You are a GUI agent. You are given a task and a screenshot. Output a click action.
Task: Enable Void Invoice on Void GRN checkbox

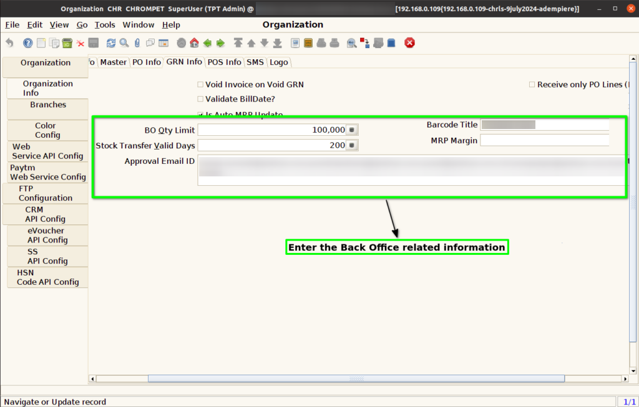click(x=200, y=85)
